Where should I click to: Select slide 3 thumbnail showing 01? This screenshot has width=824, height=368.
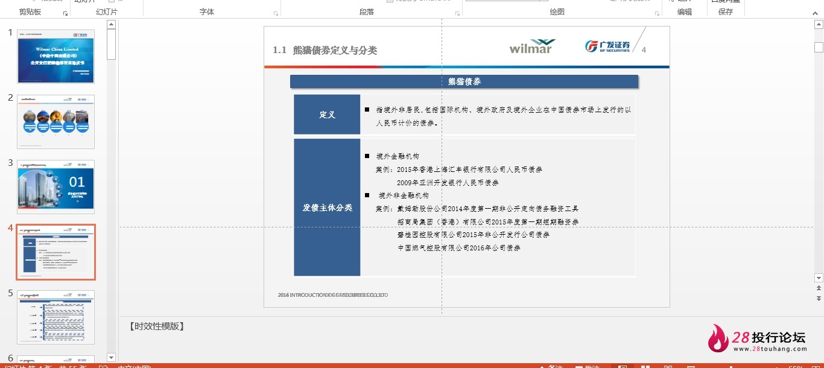(56, 186)
